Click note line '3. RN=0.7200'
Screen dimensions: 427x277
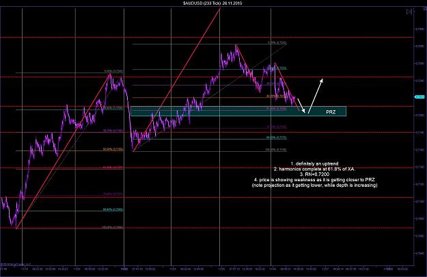(314, 174)
